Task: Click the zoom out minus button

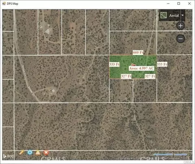Action: click(x=180, y=39)
